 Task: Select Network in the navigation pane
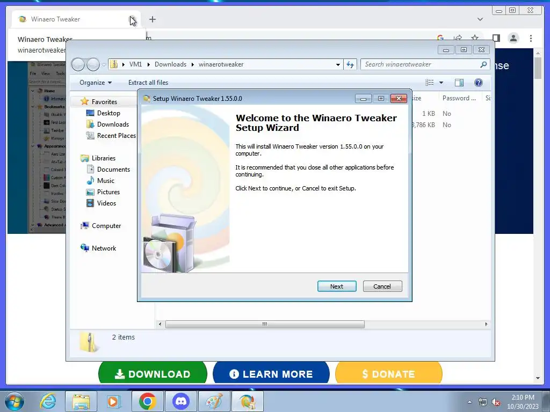[x=104, y=248]
